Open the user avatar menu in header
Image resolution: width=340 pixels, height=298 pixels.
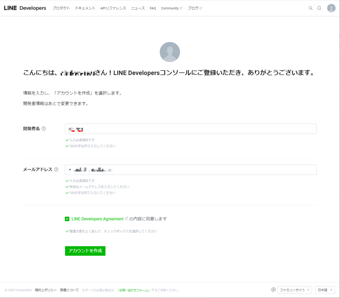(331, 8)
